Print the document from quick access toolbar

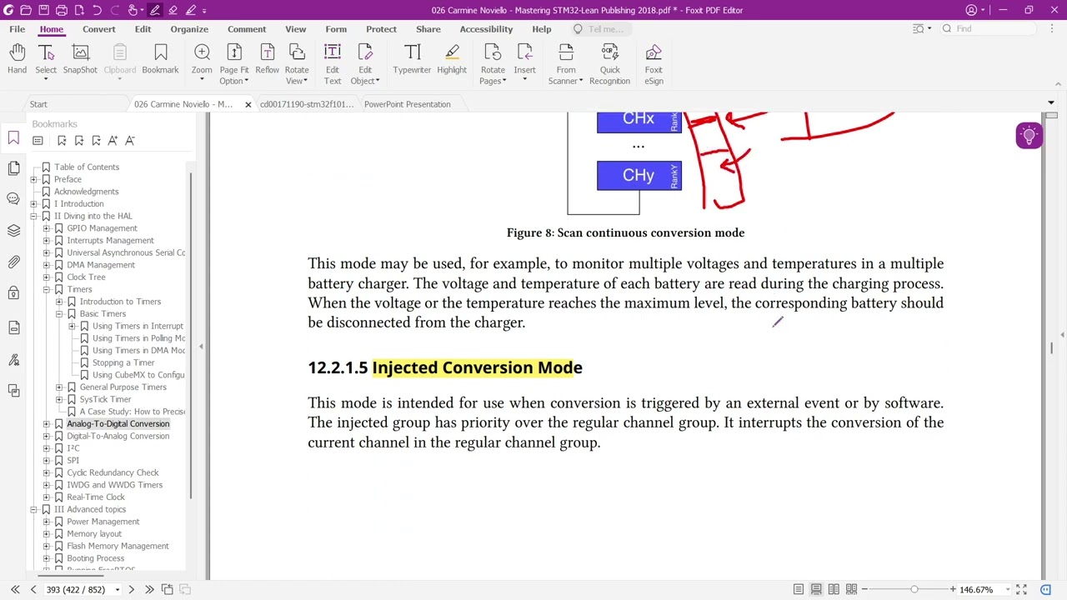(63, 10)
